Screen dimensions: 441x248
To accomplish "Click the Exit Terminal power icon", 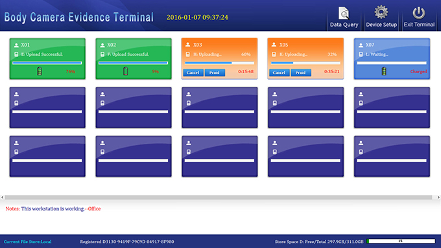I will click(419, 13).
